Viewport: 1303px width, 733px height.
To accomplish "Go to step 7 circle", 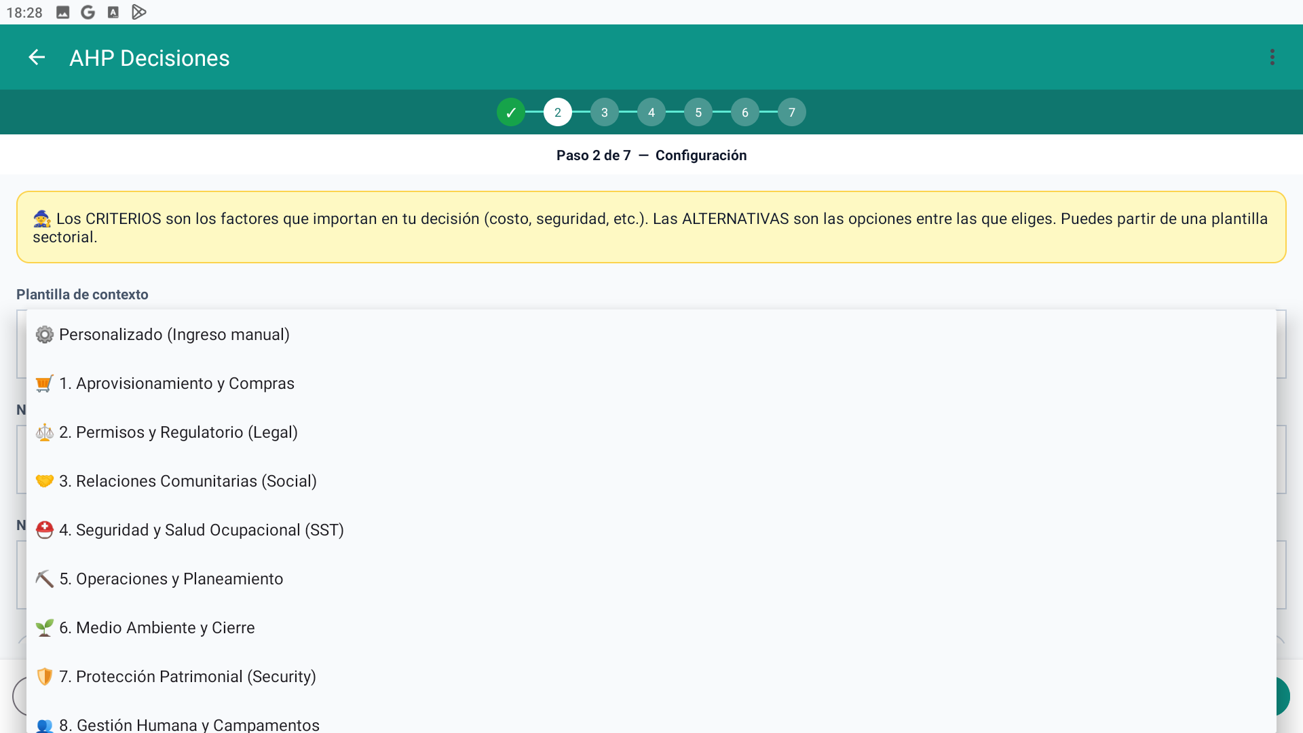I will (x=792, y=112).
